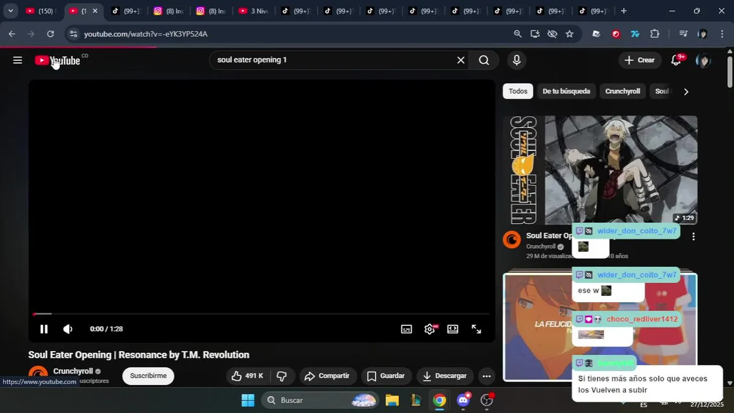Reload the page
This screenshot has height=413, width=734.
(51, 34)
